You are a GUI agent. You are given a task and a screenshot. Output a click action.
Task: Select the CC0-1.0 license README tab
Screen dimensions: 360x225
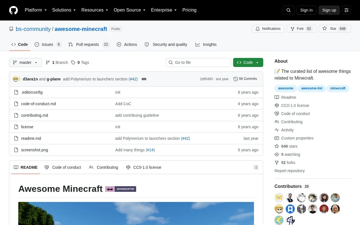[144, 167]
